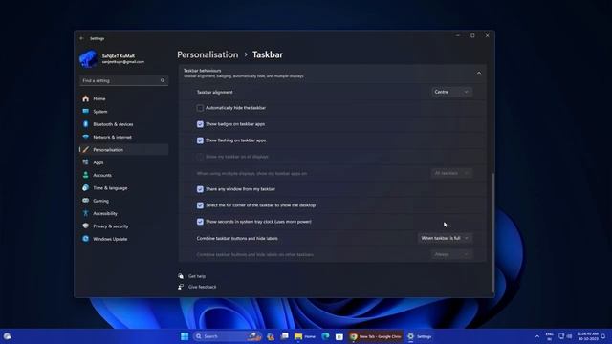Uncheck Show badges on taskbar apps

[200, 124]
